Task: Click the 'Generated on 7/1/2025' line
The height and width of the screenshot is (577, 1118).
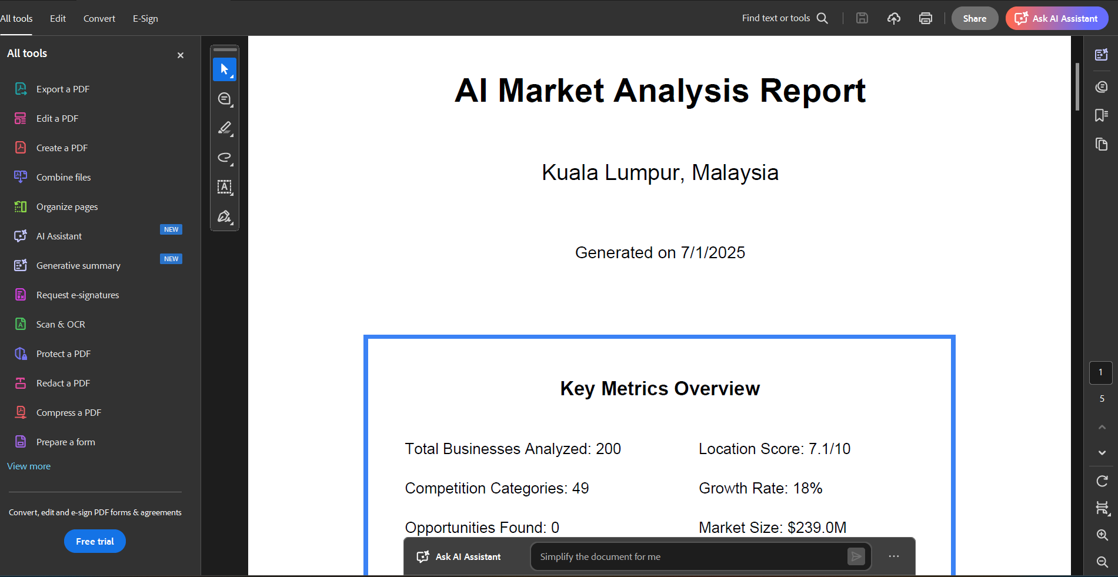Action: tap(660, 252)
